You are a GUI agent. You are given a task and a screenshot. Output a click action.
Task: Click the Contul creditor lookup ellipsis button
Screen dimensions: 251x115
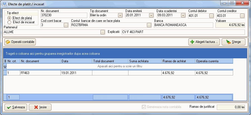pos(242,15)
